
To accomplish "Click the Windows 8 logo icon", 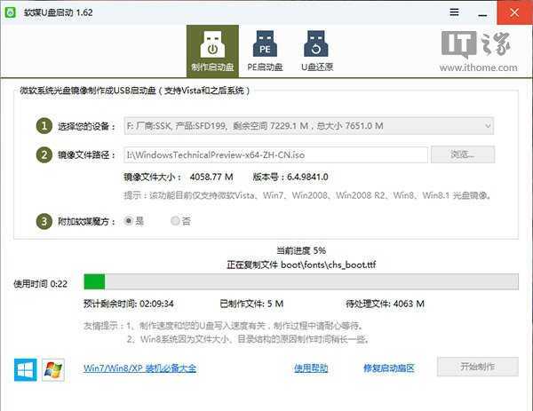I will click(26, 369).
